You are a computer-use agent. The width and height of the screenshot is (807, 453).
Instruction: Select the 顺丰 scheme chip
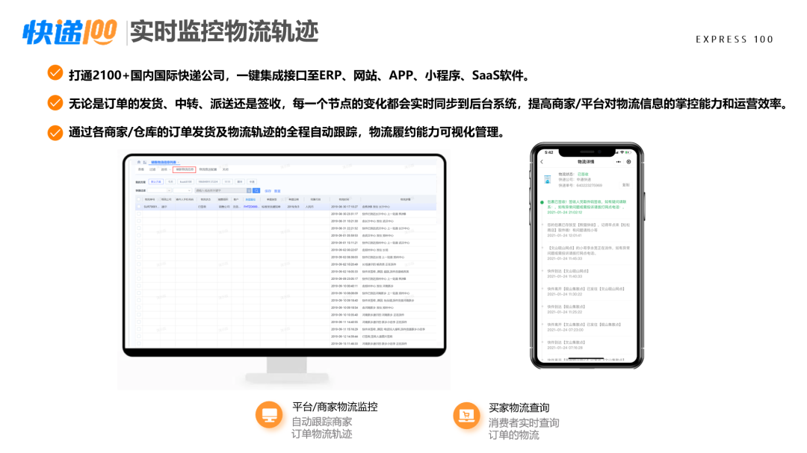(x=240, y=182)
